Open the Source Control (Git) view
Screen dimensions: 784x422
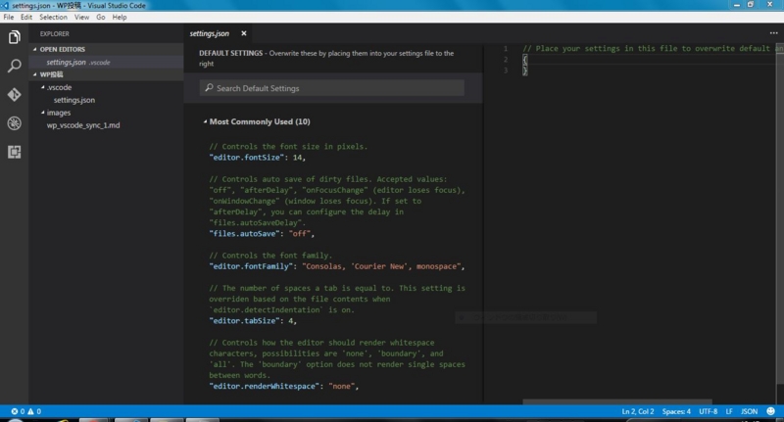point(14,94)
